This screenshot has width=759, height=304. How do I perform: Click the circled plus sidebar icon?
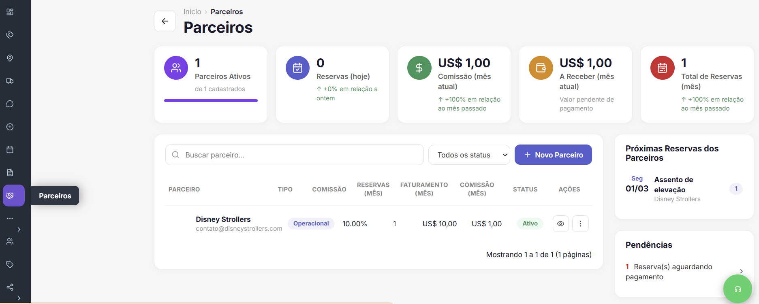(x=10, y=127)
